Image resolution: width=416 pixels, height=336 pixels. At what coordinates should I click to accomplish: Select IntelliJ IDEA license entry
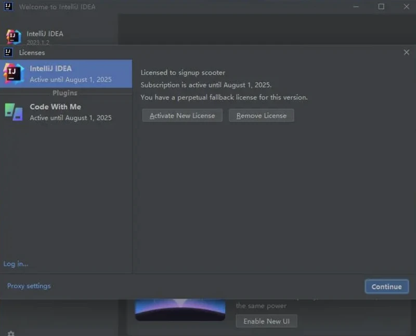[66, 74]
